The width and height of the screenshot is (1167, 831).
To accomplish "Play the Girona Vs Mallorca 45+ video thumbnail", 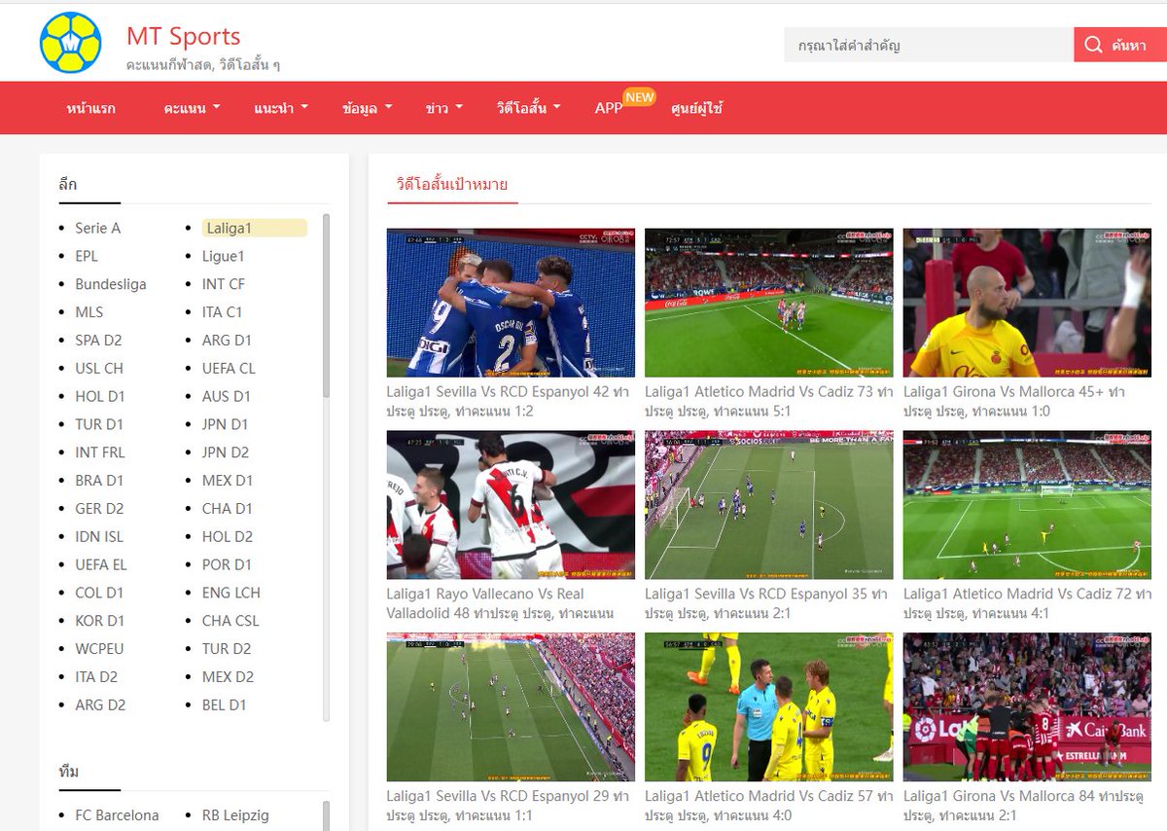I will (x=1025, y=303).
